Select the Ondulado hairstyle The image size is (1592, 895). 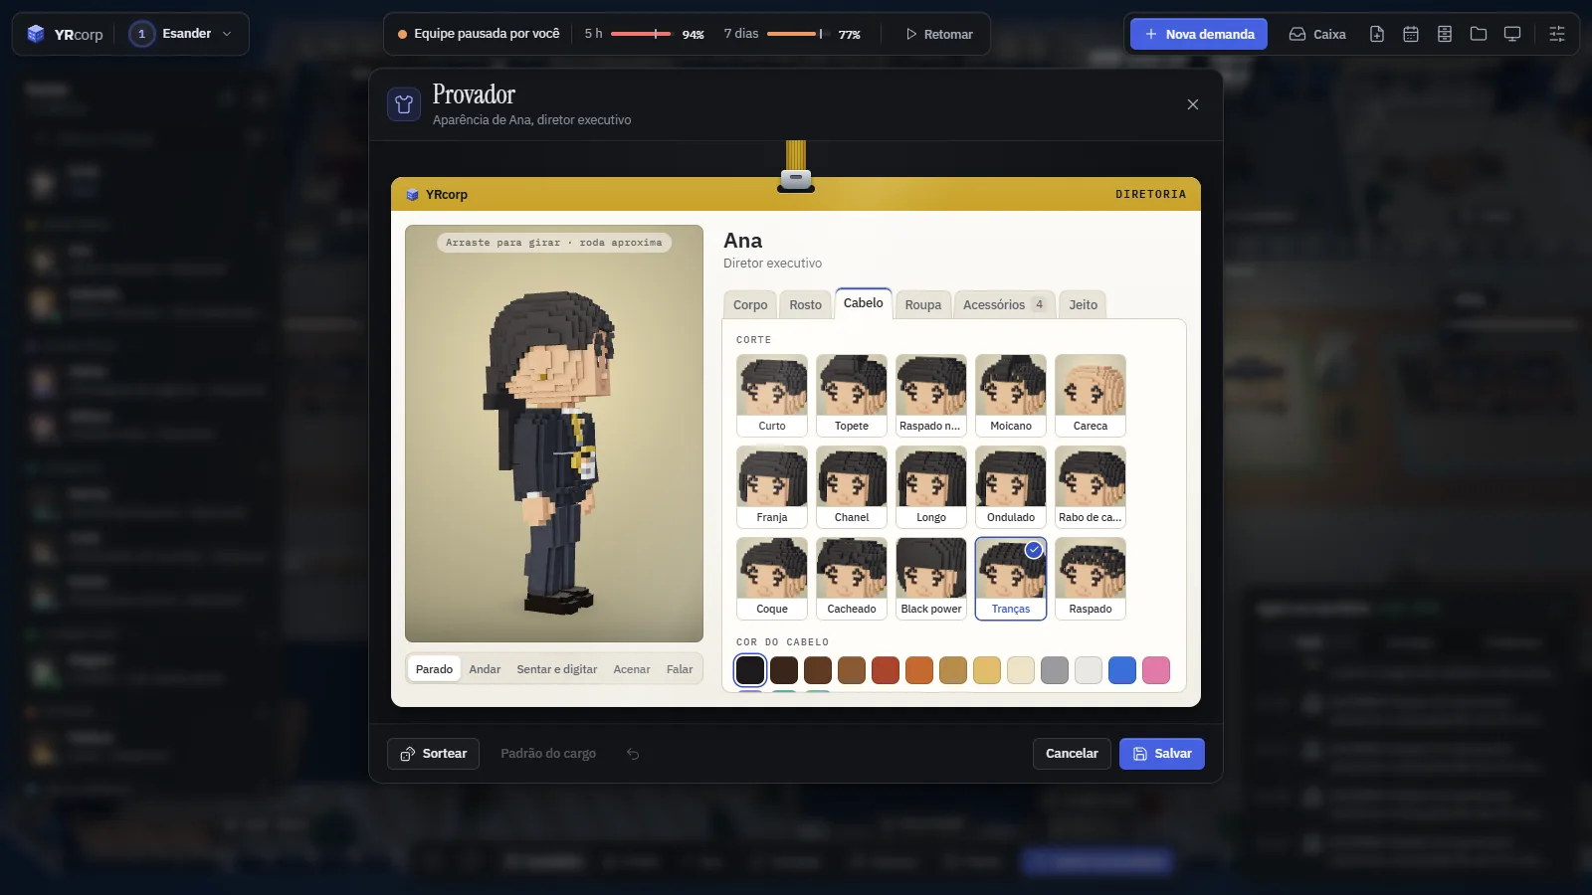(x=1011, y=487)
